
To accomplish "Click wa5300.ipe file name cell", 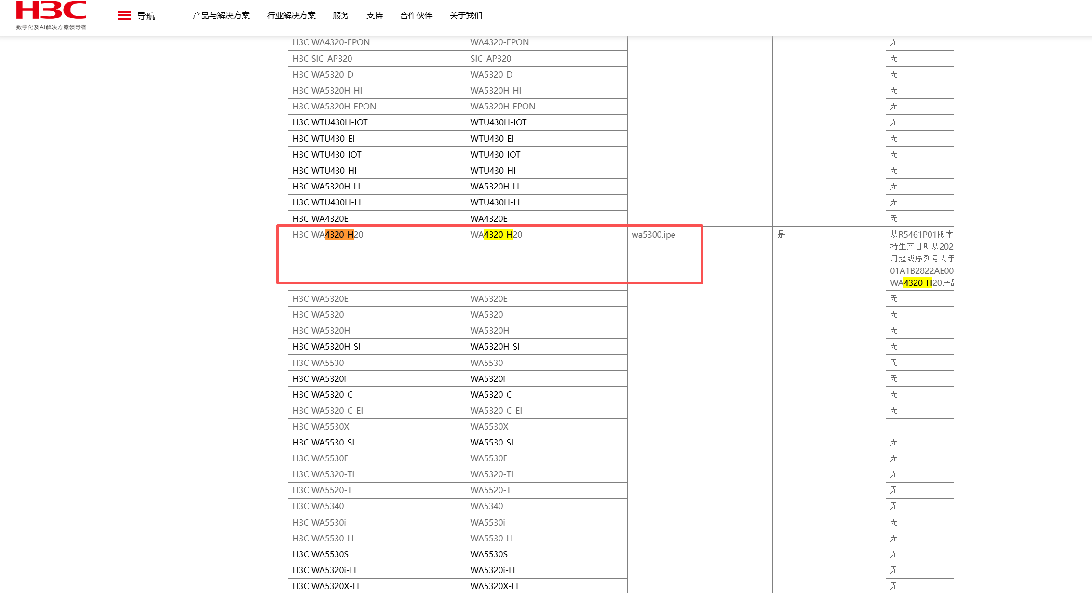I will click(x=653, y=235).
